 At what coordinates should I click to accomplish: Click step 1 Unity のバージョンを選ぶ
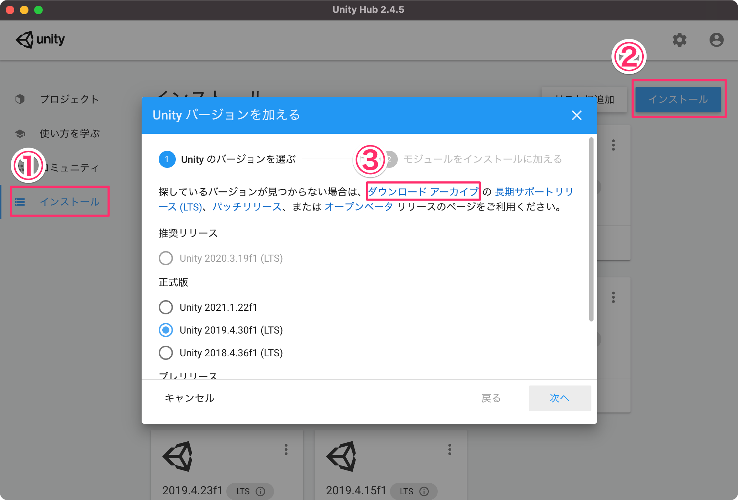click(x=227, y=159)
